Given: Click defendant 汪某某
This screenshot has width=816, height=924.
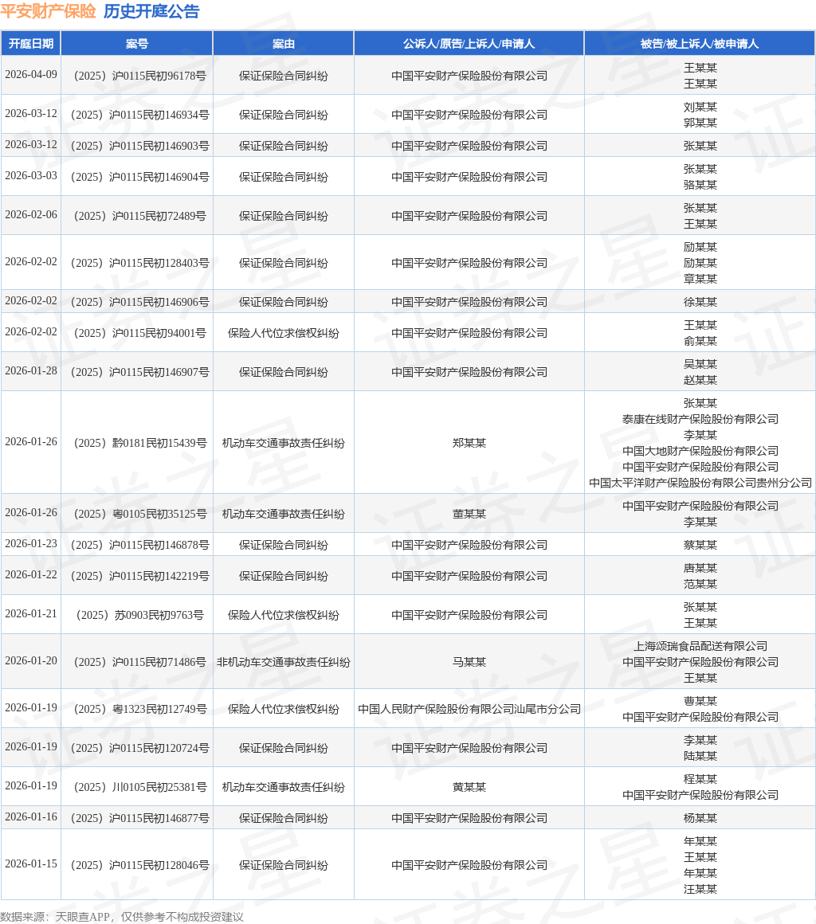Looking at the screenshot, I should (x=700, y=889).
